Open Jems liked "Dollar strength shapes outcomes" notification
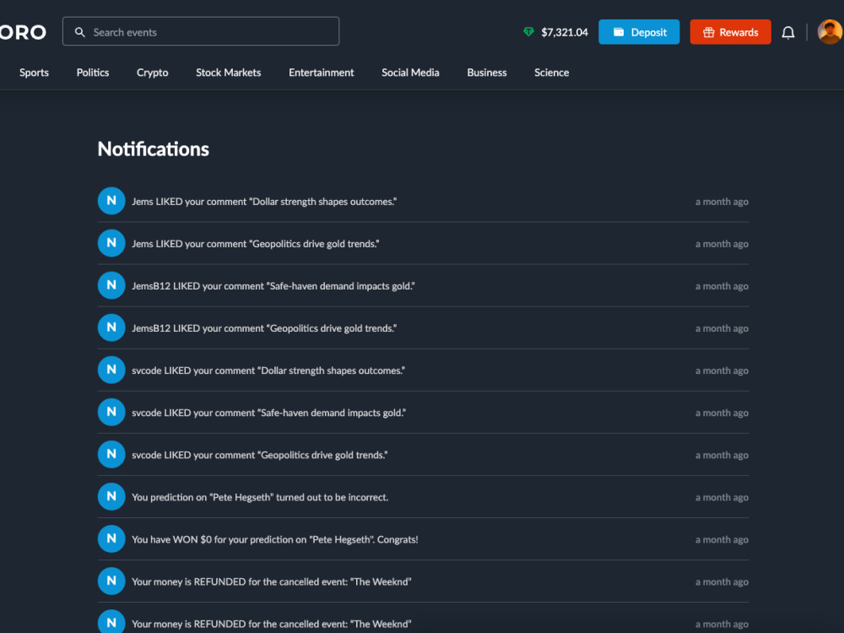Viewport: 844px width, 633px height. pos(423,202)
